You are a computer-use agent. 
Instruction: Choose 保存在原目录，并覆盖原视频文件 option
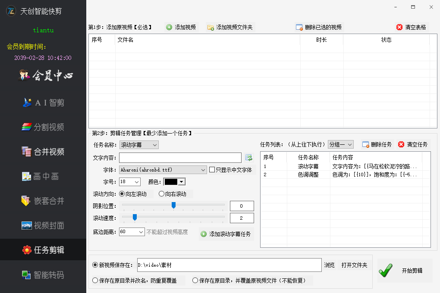point(195,281)
